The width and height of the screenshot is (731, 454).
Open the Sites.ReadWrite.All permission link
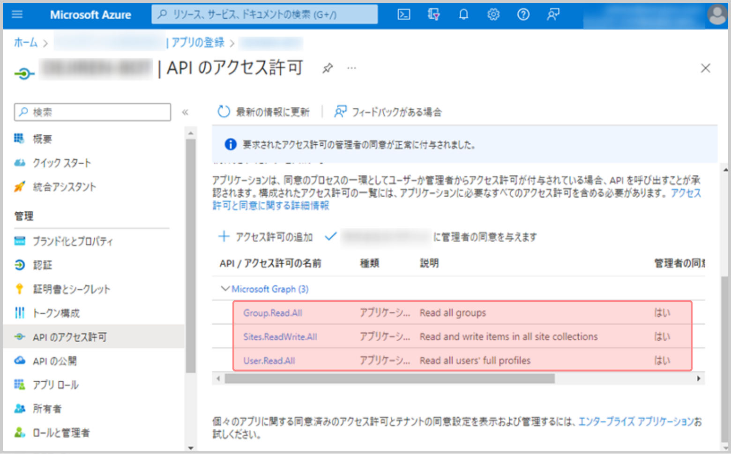point(280,336)
